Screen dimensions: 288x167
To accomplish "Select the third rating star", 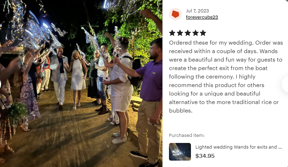I will click(x=187, y=33).
